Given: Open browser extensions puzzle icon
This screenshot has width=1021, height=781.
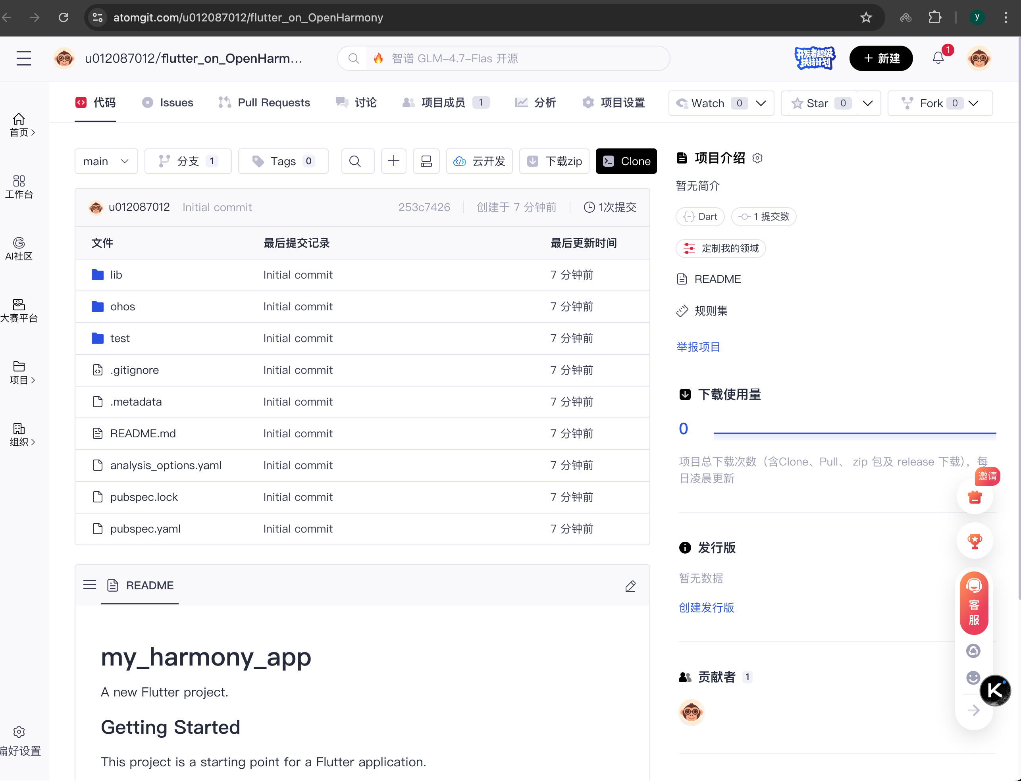Looking at the screenshot, I should 934,18.
